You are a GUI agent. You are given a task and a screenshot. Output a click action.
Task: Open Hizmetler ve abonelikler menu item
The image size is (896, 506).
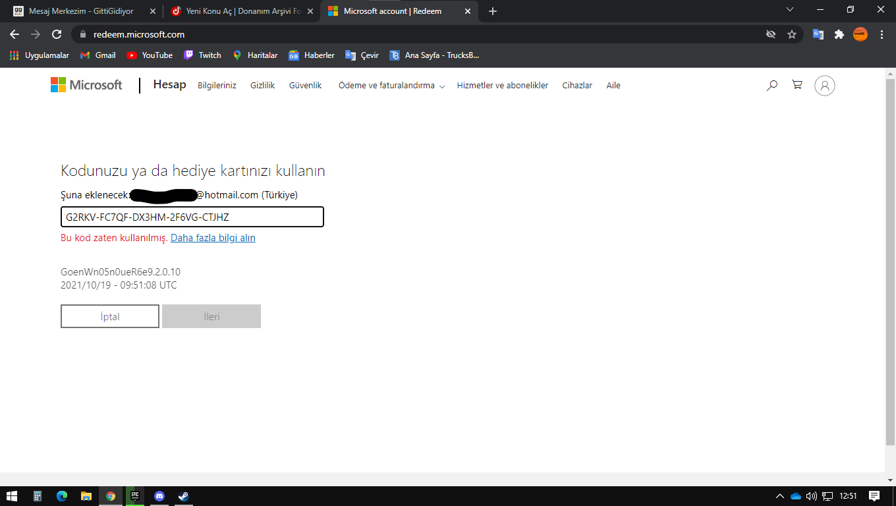click(x=503, y=86)
